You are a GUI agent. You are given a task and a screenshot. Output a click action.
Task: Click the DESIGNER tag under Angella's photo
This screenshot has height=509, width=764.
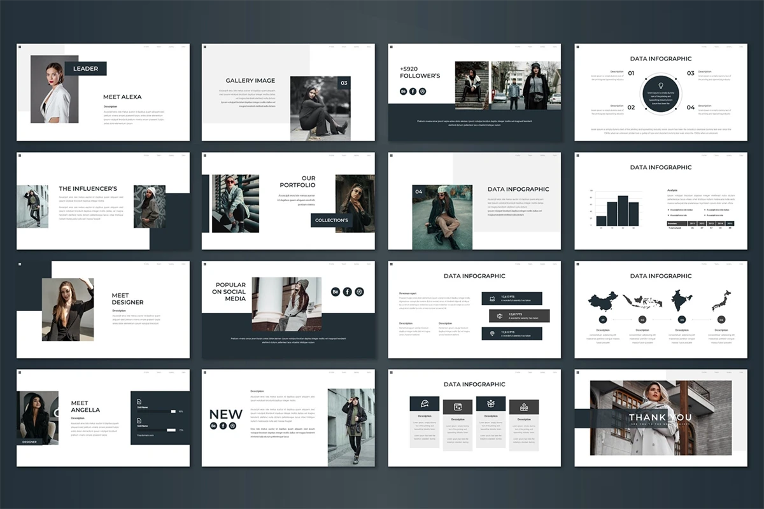(x=29, y=442)
